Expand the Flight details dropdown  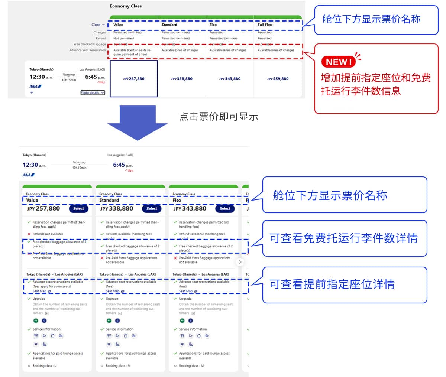tap(93, 92)
